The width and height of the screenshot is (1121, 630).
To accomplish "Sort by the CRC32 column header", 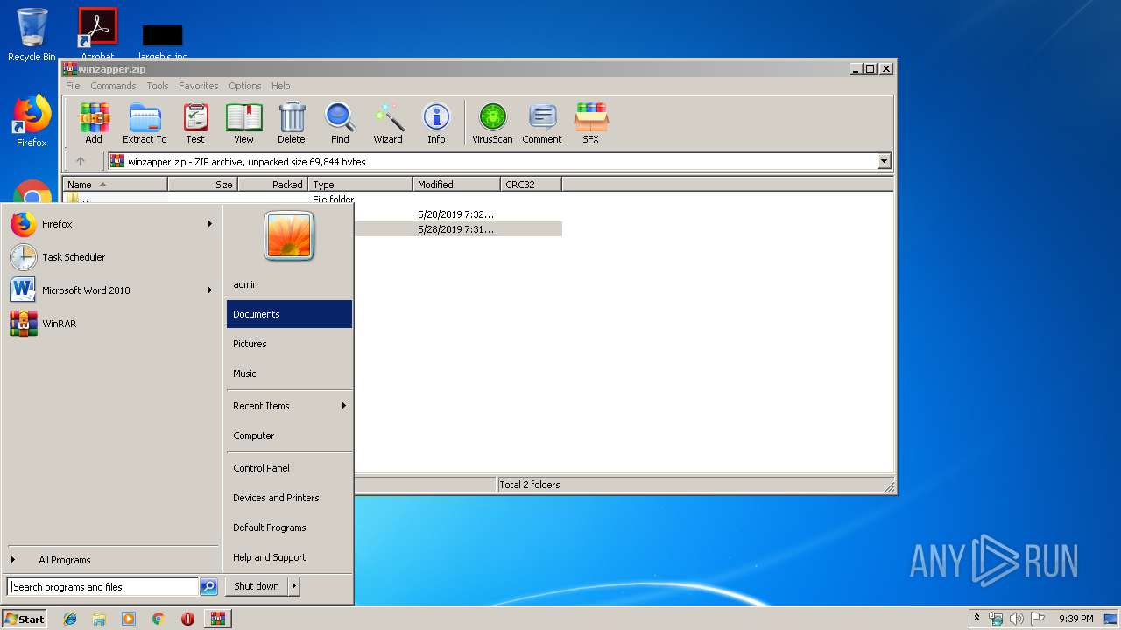I will coord(531,185).
